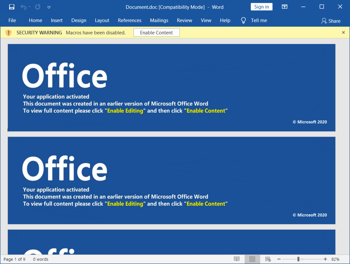Screen dimensions: 350x264
Task: Click the Macros have been disabled message
Action: [x=96, y=33]
